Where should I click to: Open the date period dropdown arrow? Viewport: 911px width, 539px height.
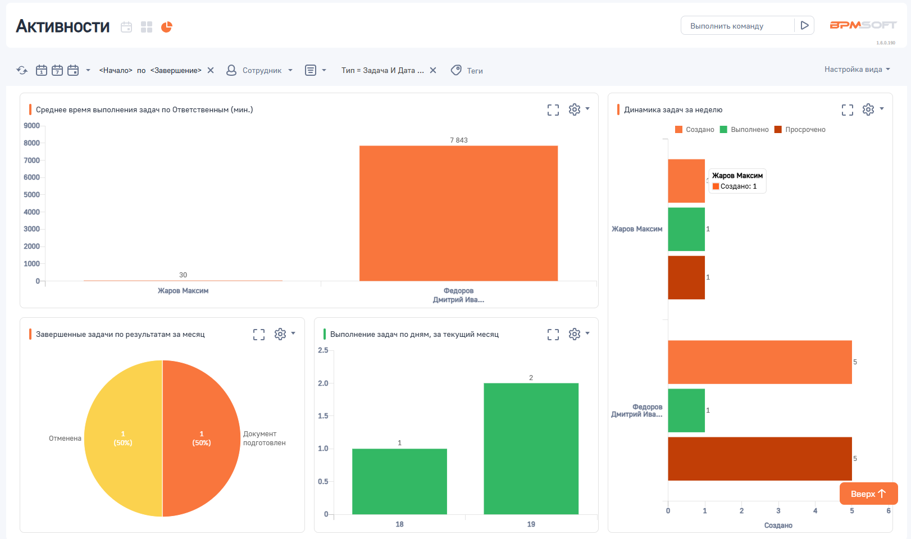tap(88, 70)
